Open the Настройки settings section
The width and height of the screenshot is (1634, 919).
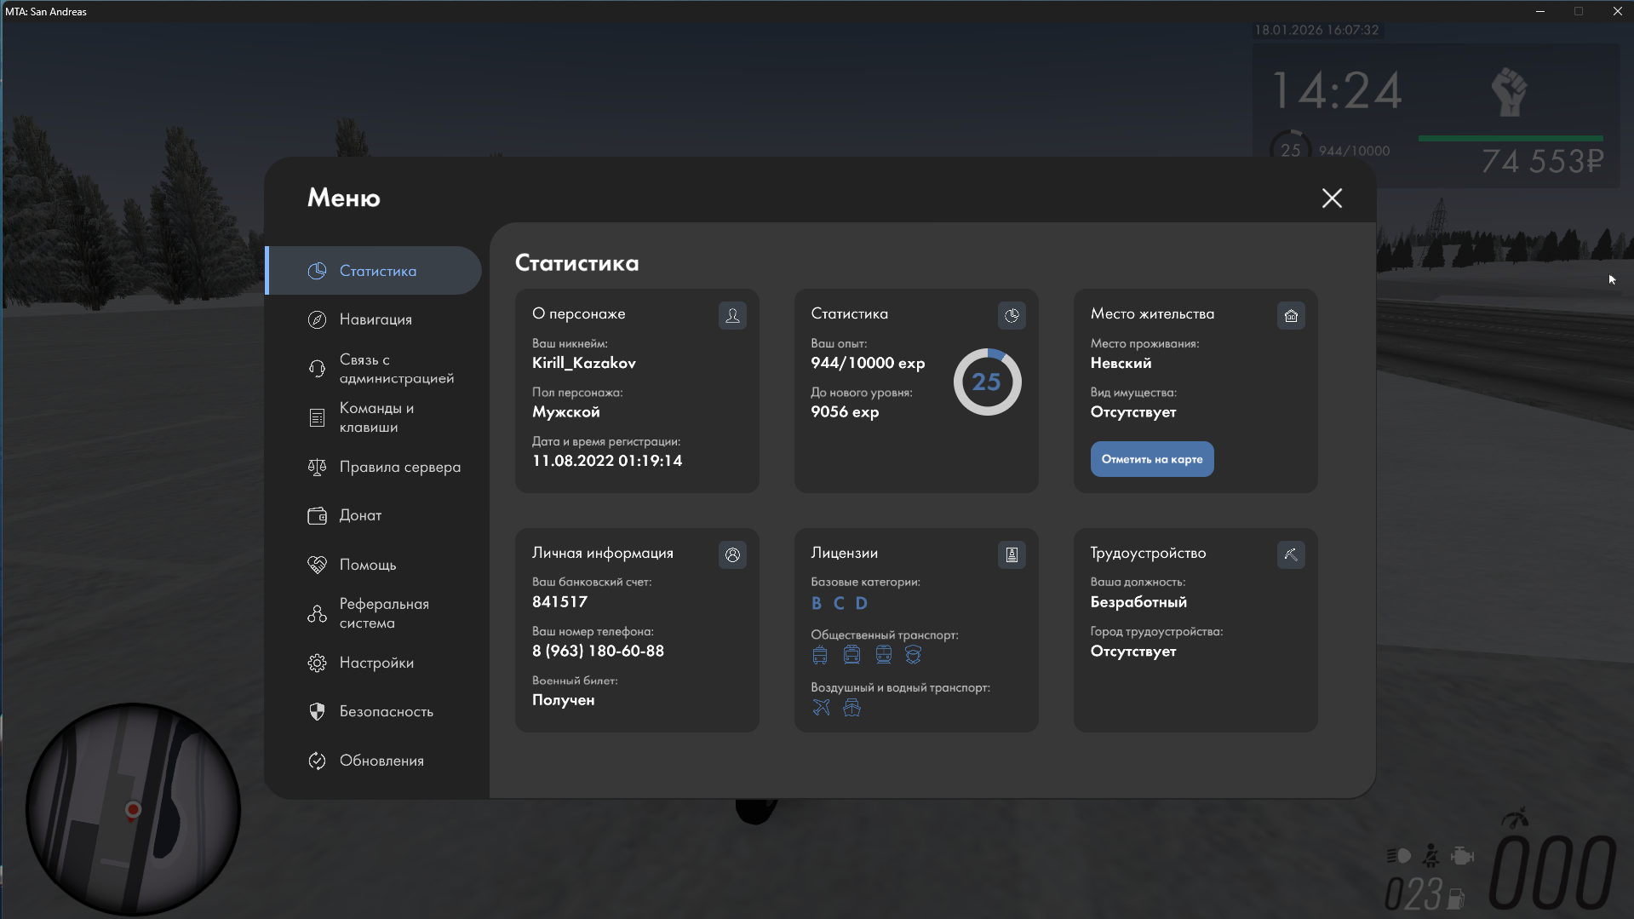pyautogui.click(x=375, y=663)
